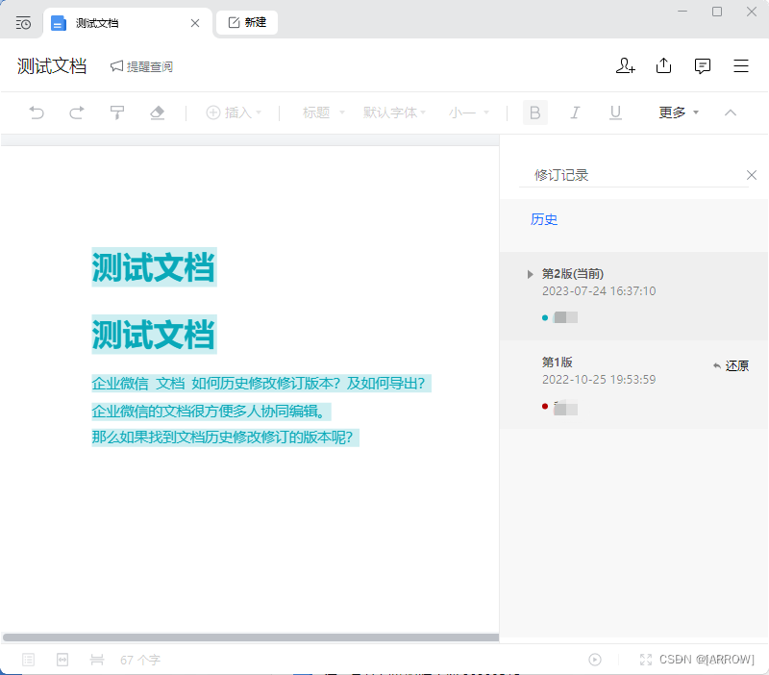Select the format painter tool
This screenshot has width=769, height=675.
116,112
